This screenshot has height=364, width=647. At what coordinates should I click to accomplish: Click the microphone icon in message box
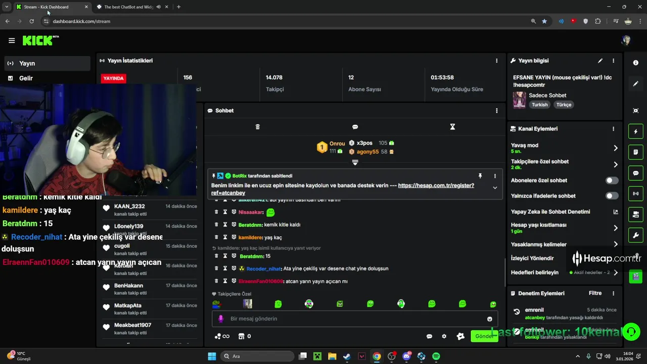click(220, 319)
